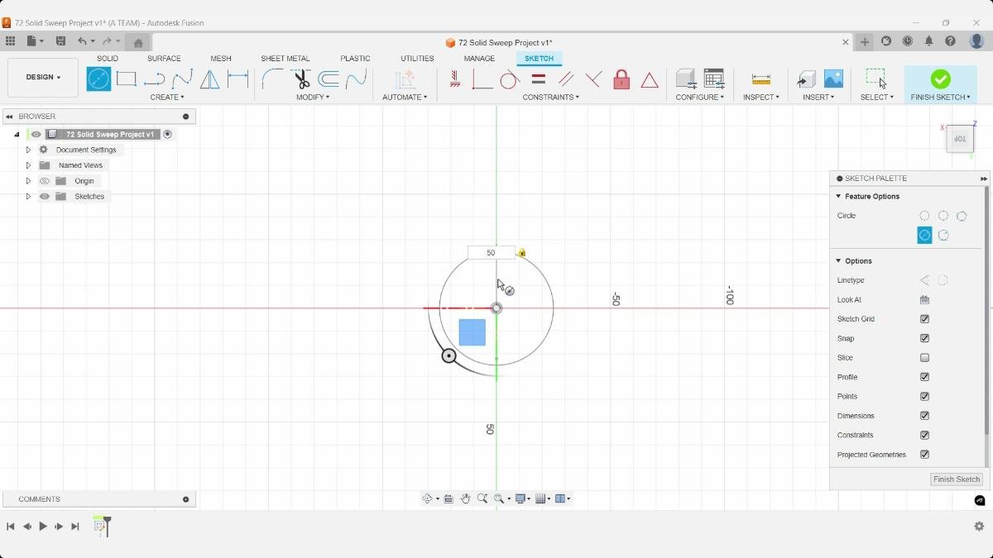Switch to the Plastic tab

click(x=355, y=59)
